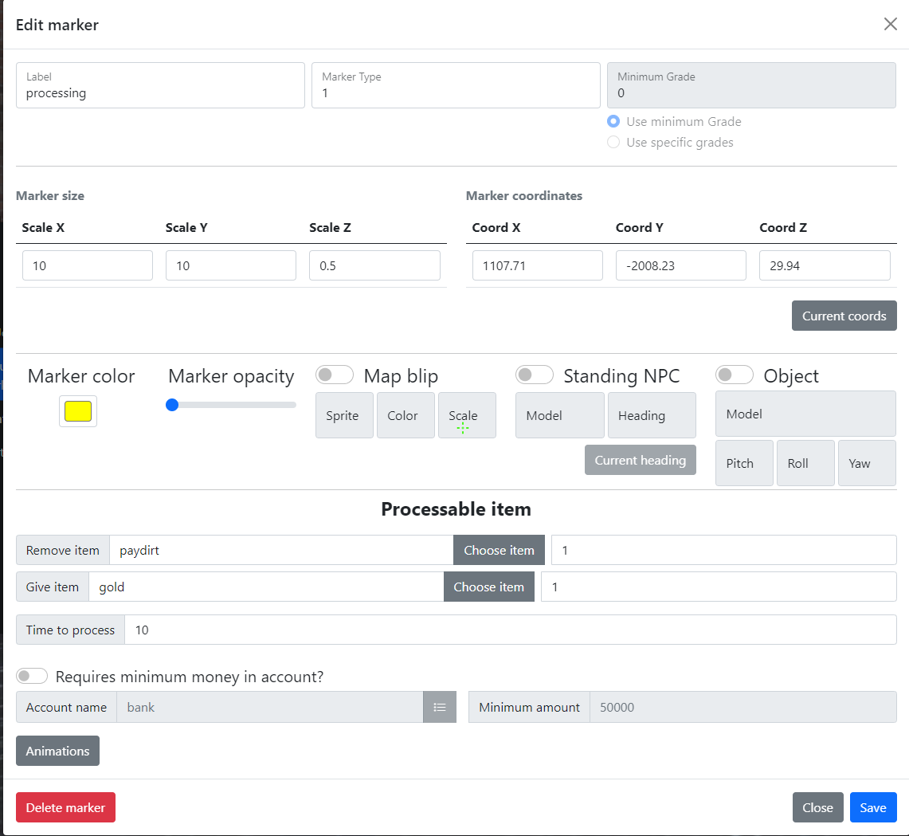Select Use specific grades radio option
Screen dimensions: 909x836
tap(613, 142)
